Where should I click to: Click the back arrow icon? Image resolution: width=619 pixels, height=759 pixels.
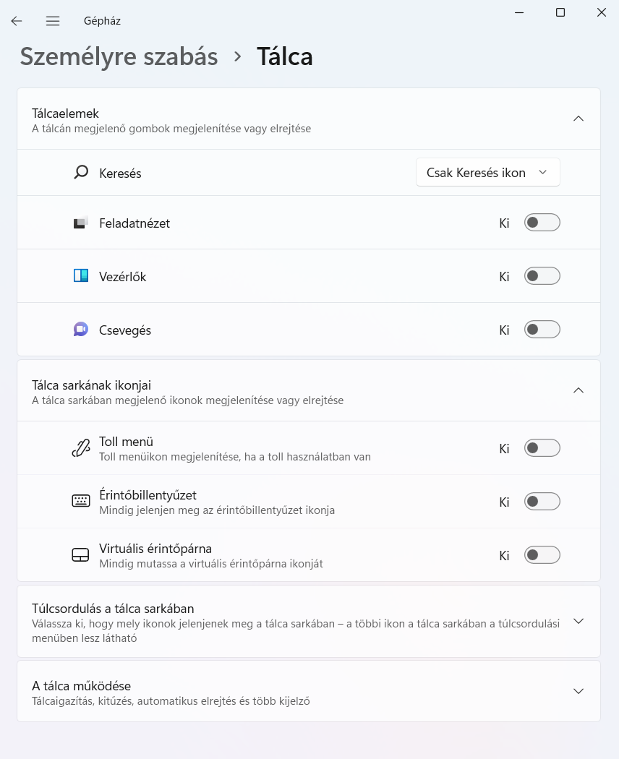click(x=17, y=21)
